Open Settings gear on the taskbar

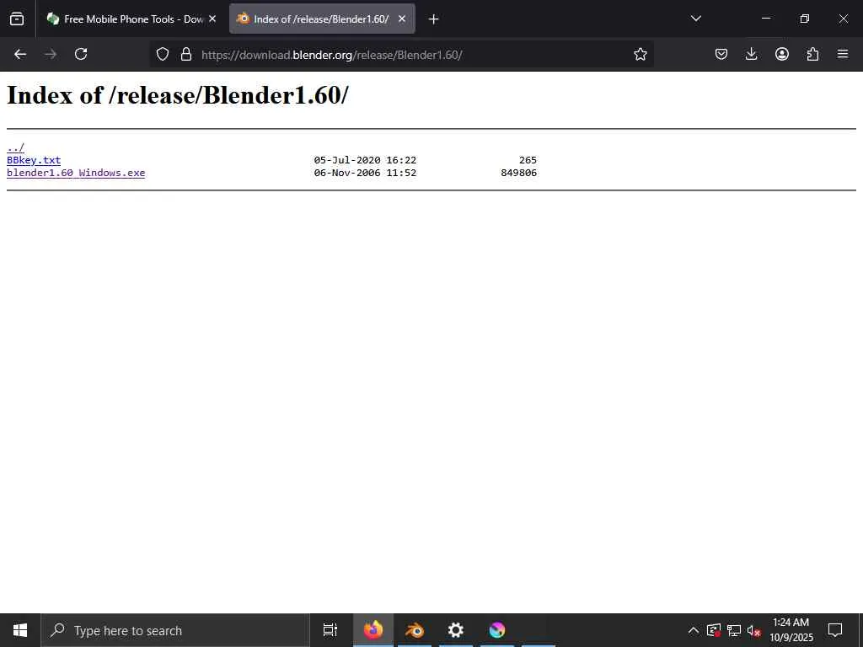456,630
